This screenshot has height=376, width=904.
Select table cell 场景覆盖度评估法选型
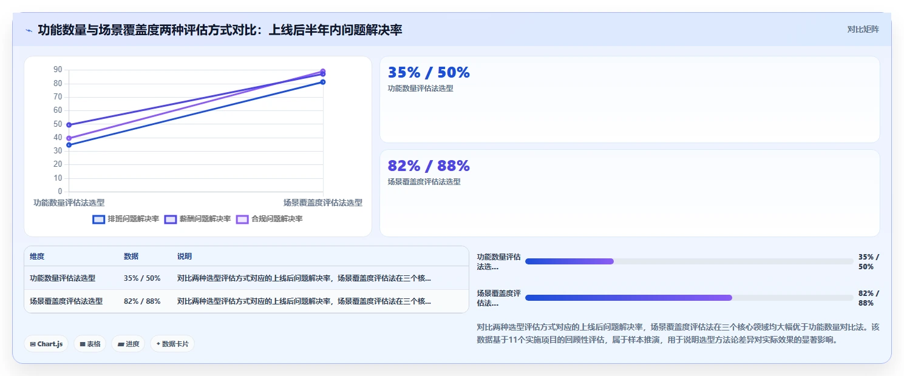(x=66, y=301)
